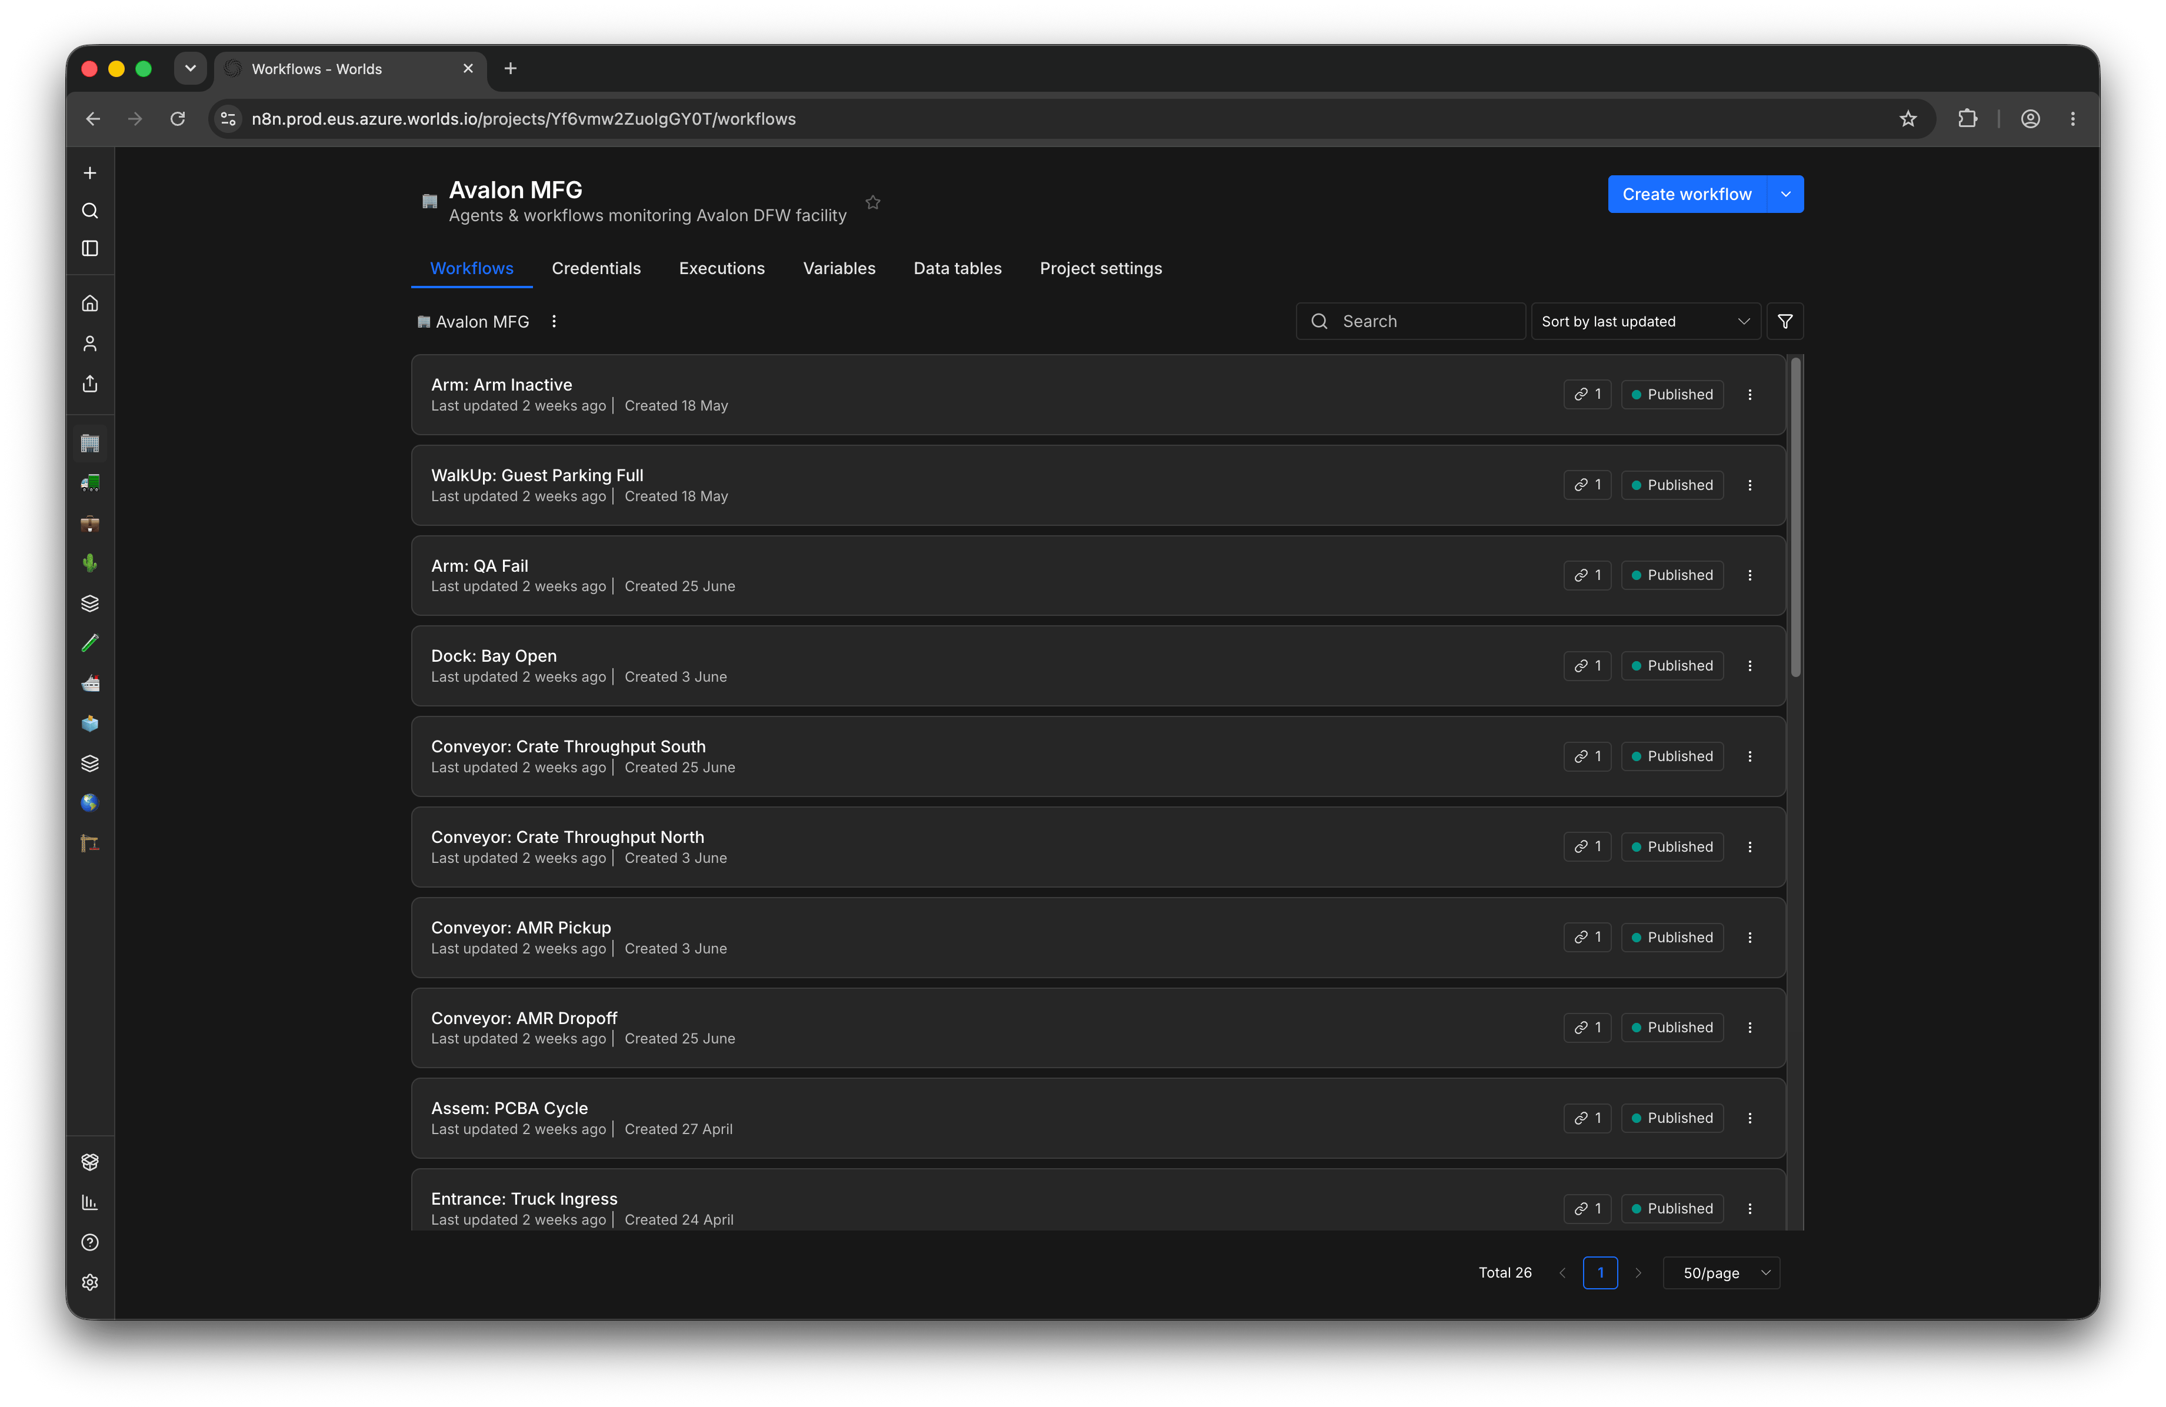This screenshot has width=2166, height=1407.
Task: Open actions menu for Arm: Arm Inactive
Action: [x=1750, y=395]
